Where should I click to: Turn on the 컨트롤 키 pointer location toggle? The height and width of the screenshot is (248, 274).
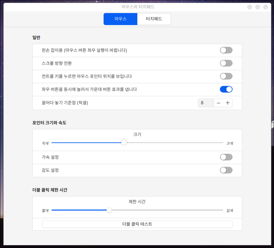point(226,76)
